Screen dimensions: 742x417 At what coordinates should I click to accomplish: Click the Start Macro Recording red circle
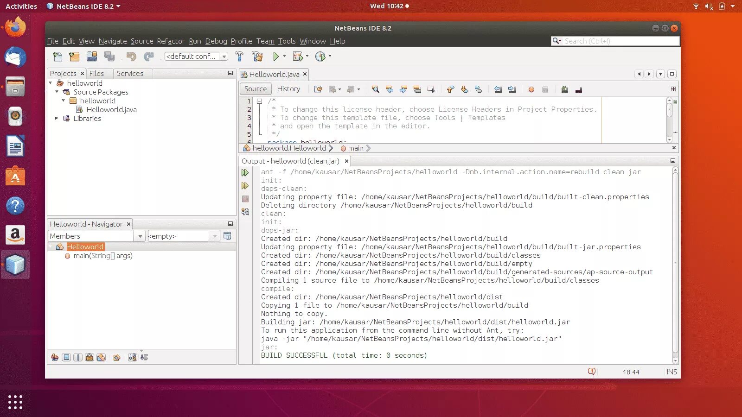coord(531,89)
